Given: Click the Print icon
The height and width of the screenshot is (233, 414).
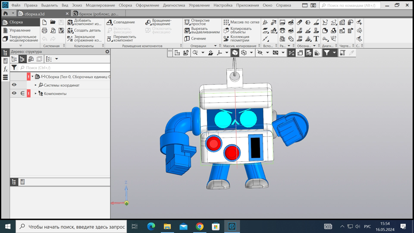Looking at the screenshot, I should [44, 31].
